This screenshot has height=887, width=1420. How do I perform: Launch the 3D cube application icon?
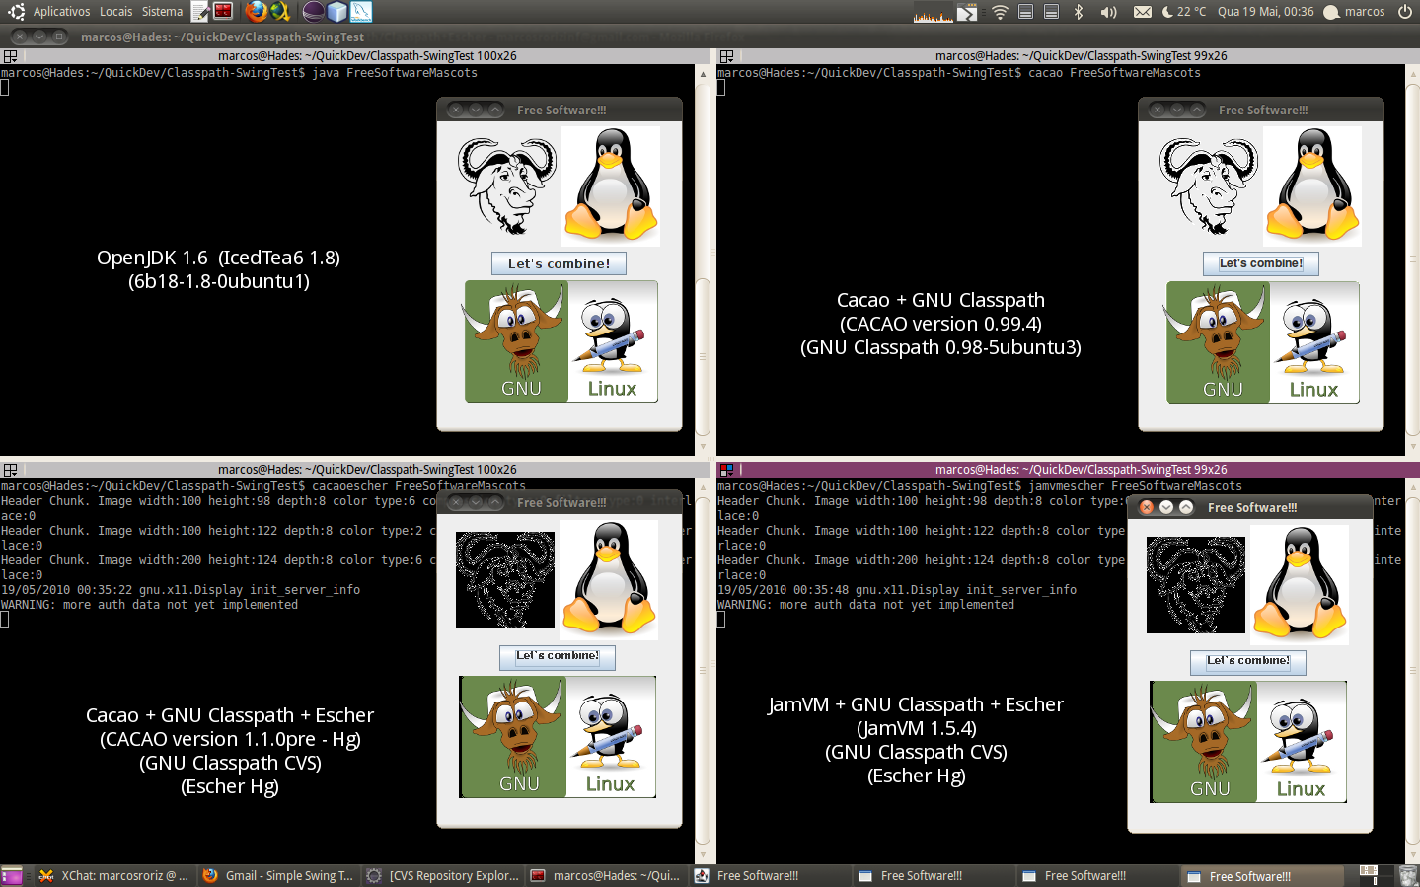[337, 12]
